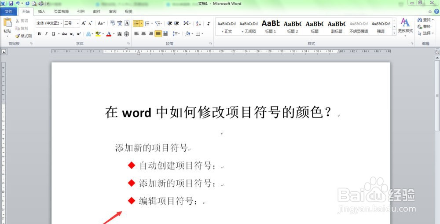
Task: Click the Save icon in quick access toolbar
Action: [11, 4]
